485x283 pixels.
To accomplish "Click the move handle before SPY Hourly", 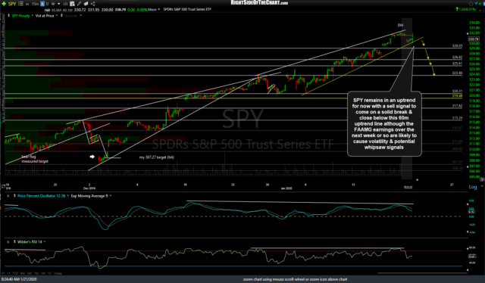I will coord(8,15).
